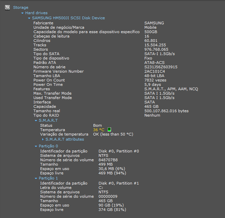Image resolution: width=225 pixels, height=218 pixels.
Task: Select the 48-bit LBA value
Action: coord(154,76)
